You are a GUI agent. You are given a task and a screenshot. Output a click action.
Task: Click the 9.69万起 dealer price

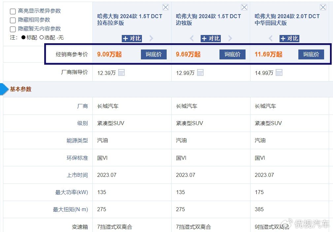tap(188, 54)
